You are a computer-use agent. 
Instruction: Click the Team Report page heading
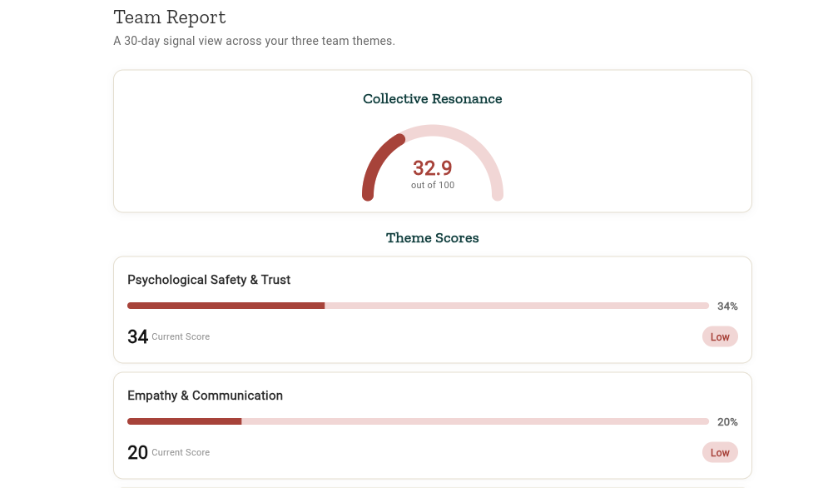[x=170, y=17]
